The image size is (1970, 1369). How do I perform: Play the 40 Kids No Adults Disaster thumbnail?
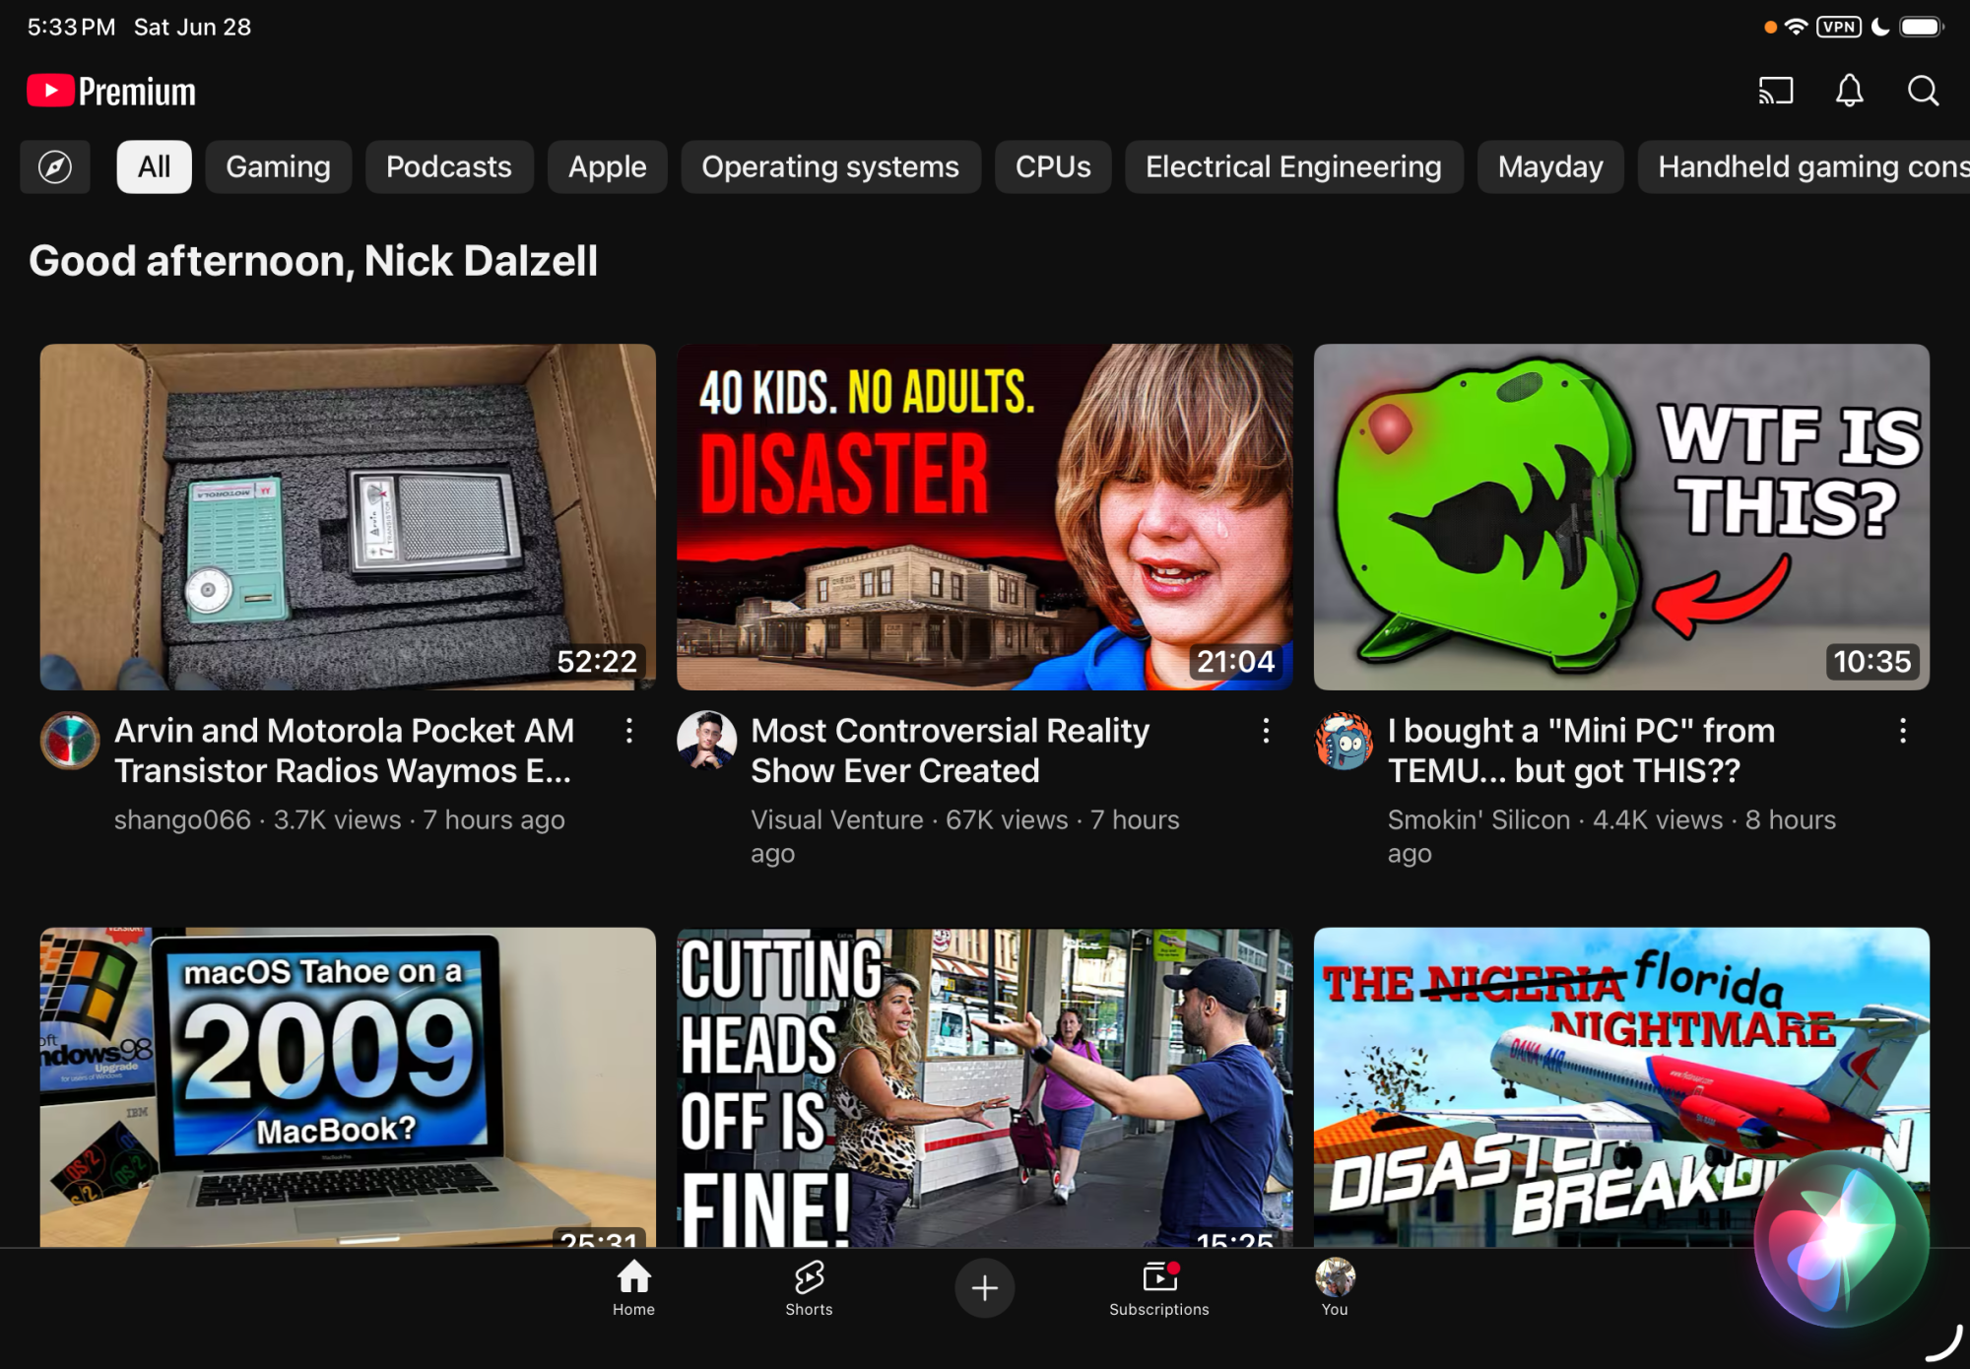[x=985, y=516]
